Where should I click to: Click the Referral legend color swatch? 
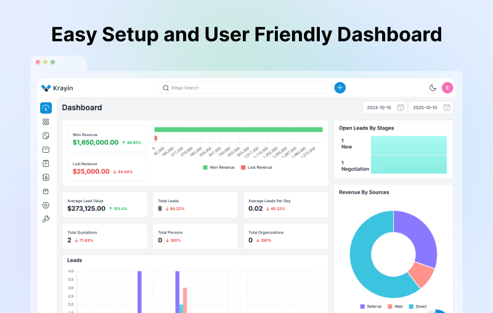click(x=362, y=306)
